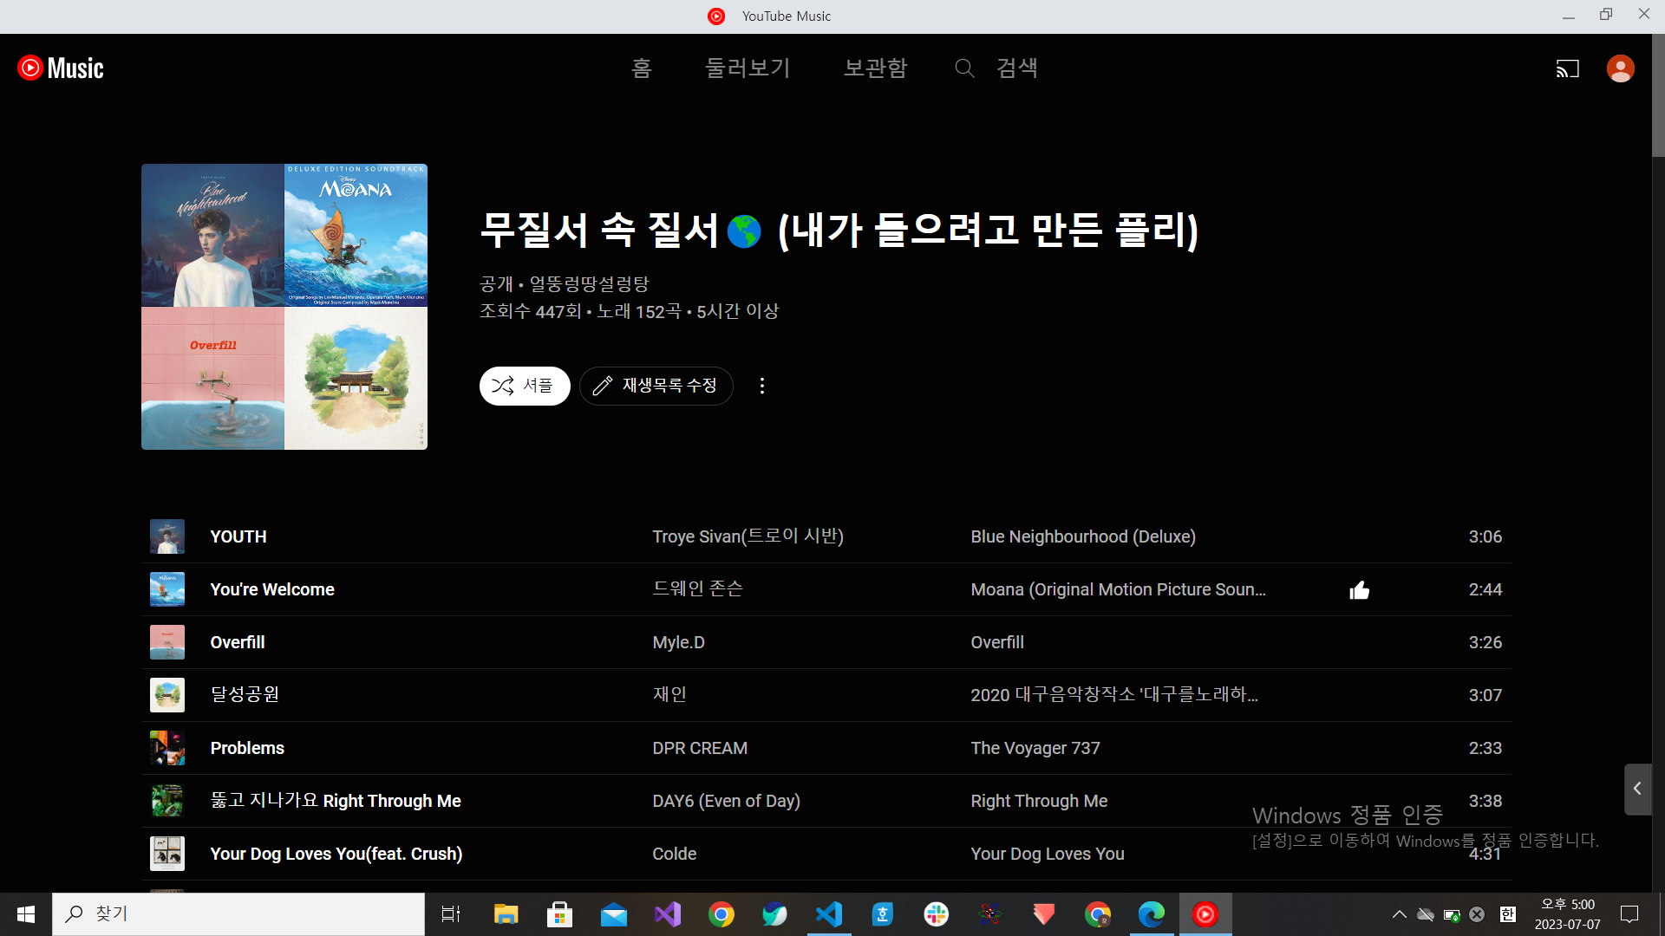Select the You're Welcome song title
The height and width of the screenshot is (936, 1665).
(272, 589)
